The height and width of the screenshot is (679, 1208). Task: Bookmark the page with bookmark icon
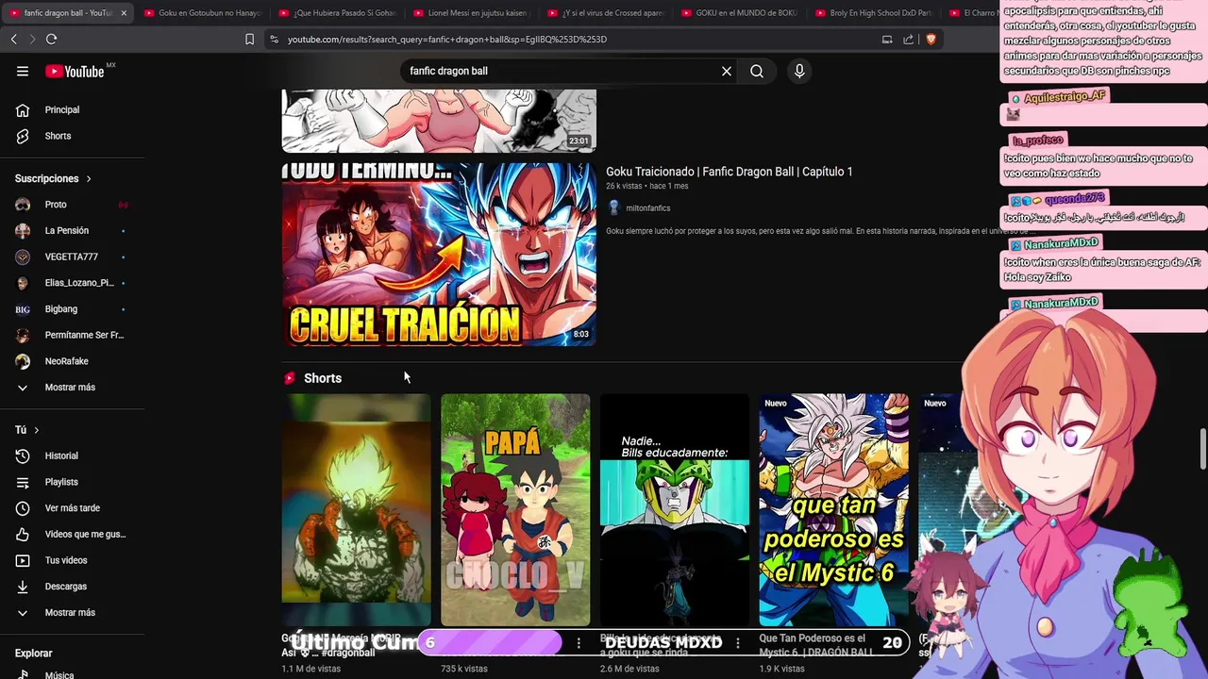pyautogui.click(x=249, y=39)
